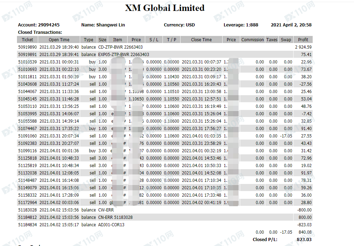Select the profit value 91.97

(306, 173)
